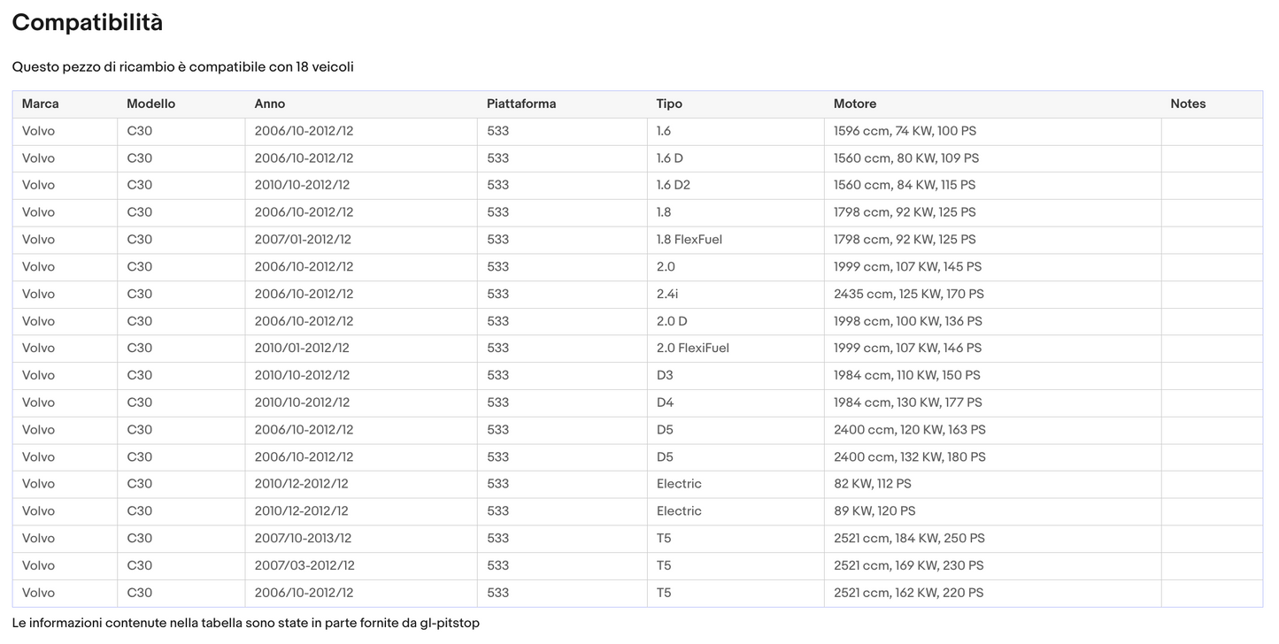Click the 2007/03-2012/12 year cell
Screen dimensions: 1279x644
click(x=304, y=565)
